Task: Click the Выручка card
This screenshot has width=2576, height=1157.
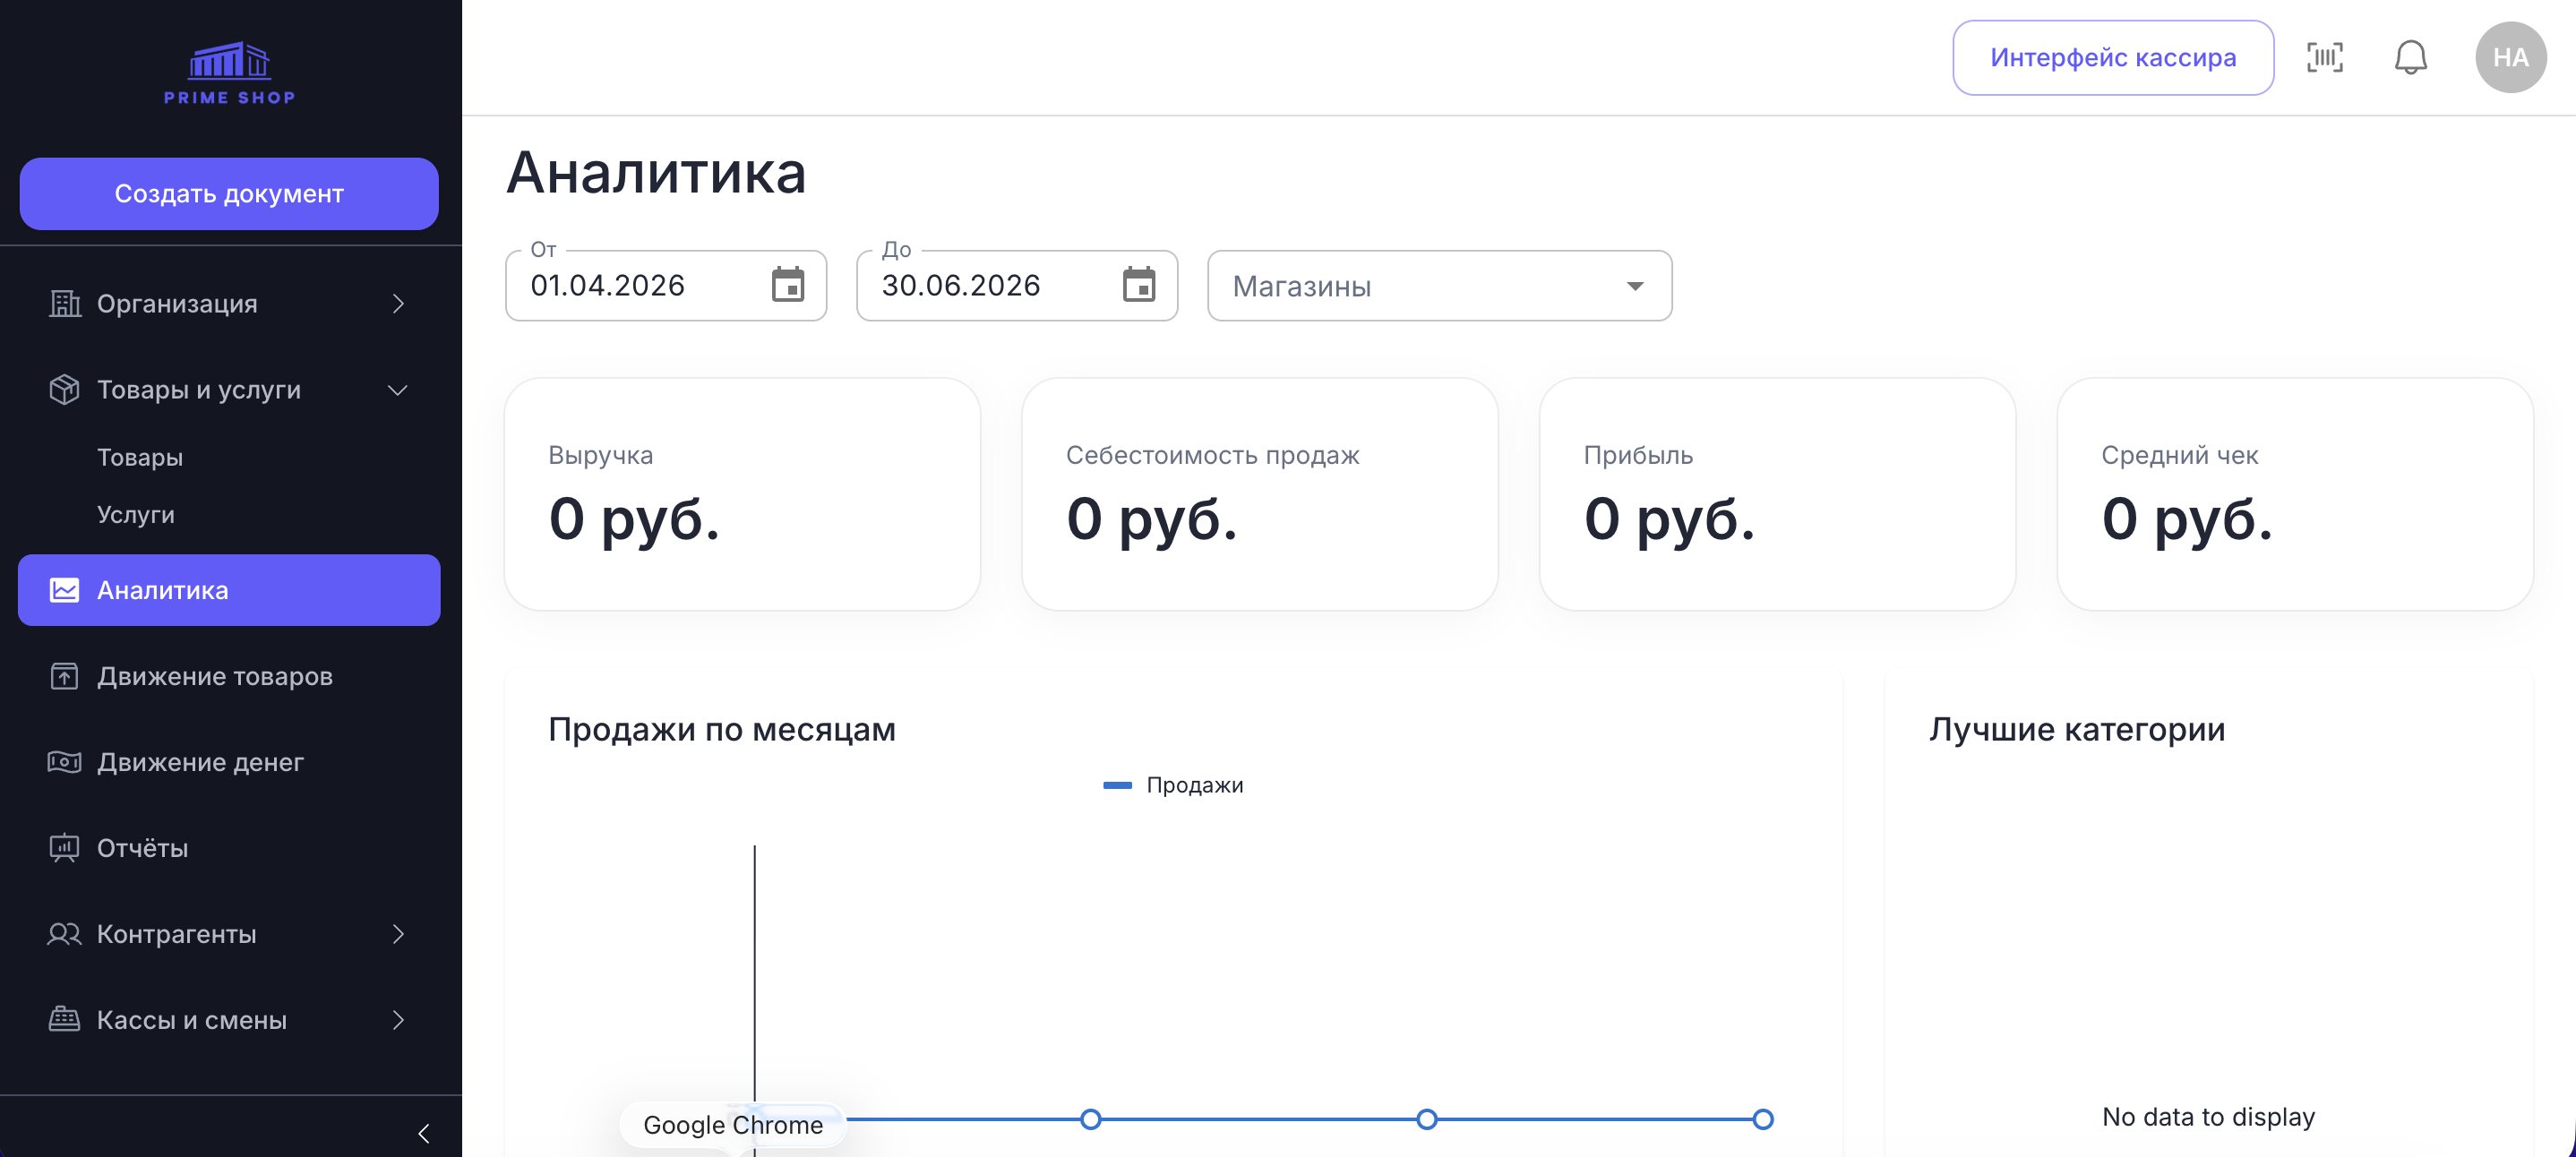Action: (x=742, y=494)
